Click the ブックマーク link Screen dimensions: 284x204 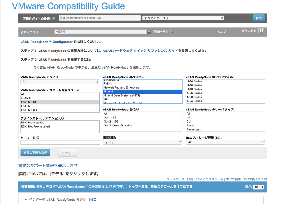pyautogui.click(x=176, y=179)
